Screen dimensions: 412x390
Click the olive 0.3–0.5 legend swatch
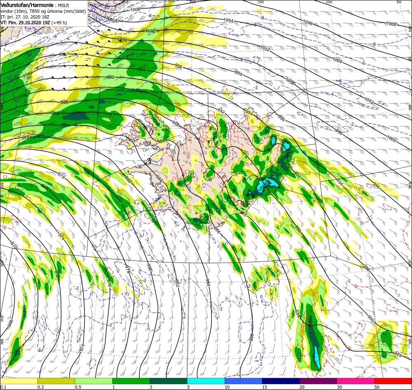56,381
